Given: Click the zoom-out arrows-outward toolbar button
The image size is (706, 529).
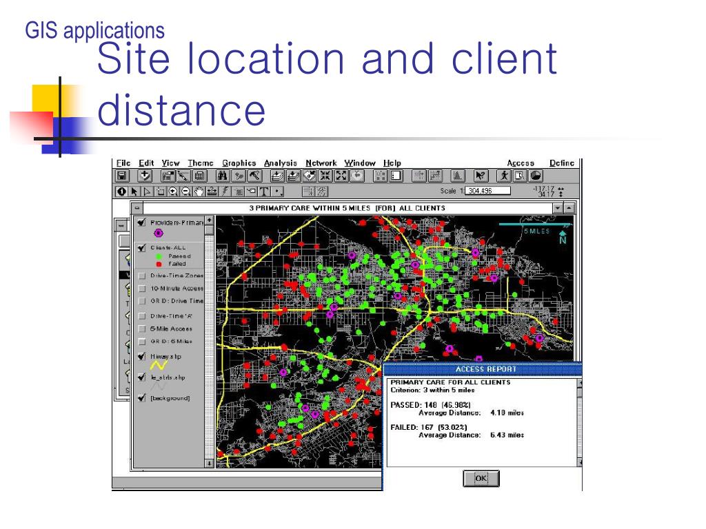Looking at the screenshot, I should pyautogui.click(x=341, y=176).
